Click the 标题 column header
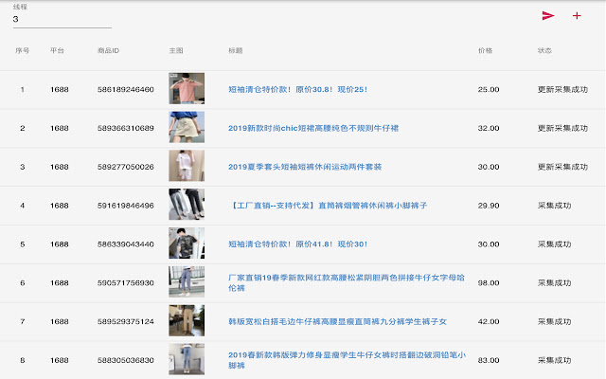 click(x=236, y=50)
